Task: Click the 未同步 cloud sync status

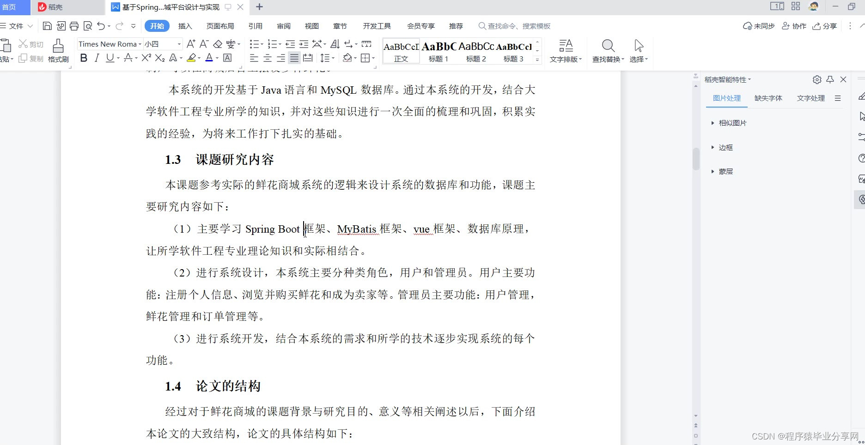Action: 759,26
